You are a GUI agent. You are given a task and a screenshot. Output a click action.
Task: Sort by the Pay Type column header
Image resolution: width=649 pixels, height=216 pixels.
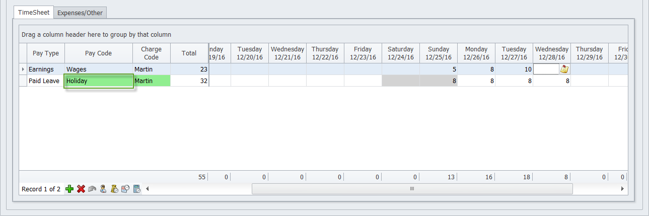click(x=46, y=53)
